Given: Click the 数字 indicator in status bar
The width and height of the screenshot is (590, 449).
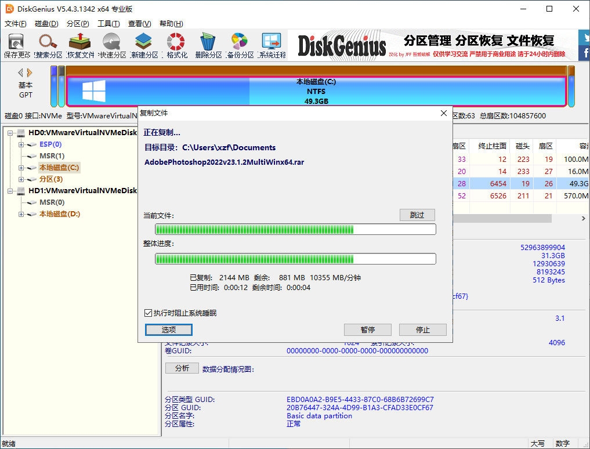Looking at the screenshot, I should 563,444.
